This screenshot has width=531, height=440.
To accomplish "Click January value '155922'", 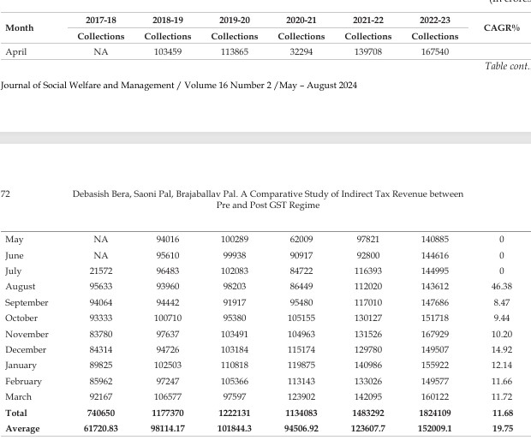I will [x=435, y=366].
